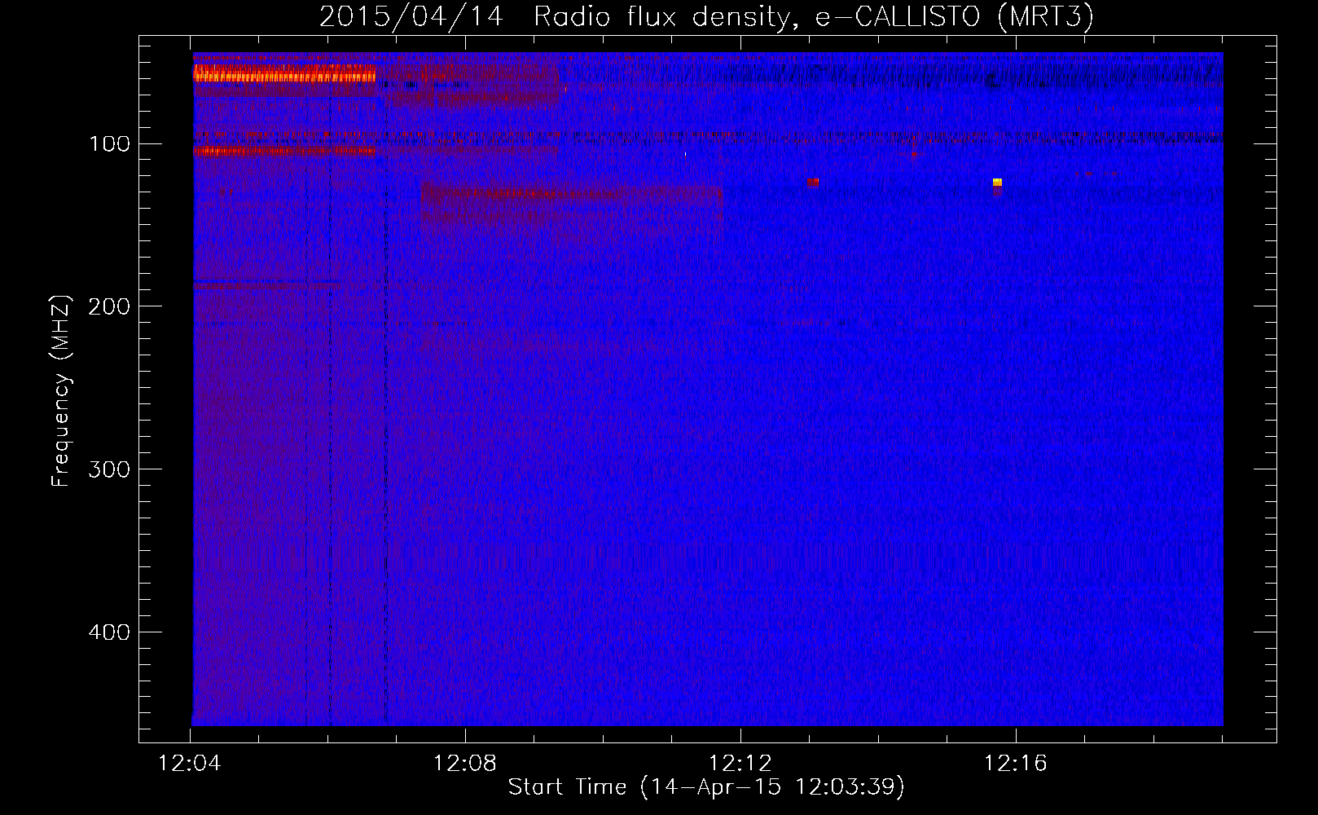
Task: Click the 12:16 time tick label
Action: pos(1015,764)
